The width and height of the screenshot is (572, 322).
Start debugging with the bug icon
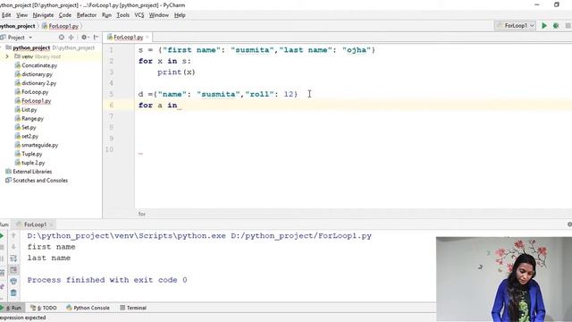coord(556,26)
